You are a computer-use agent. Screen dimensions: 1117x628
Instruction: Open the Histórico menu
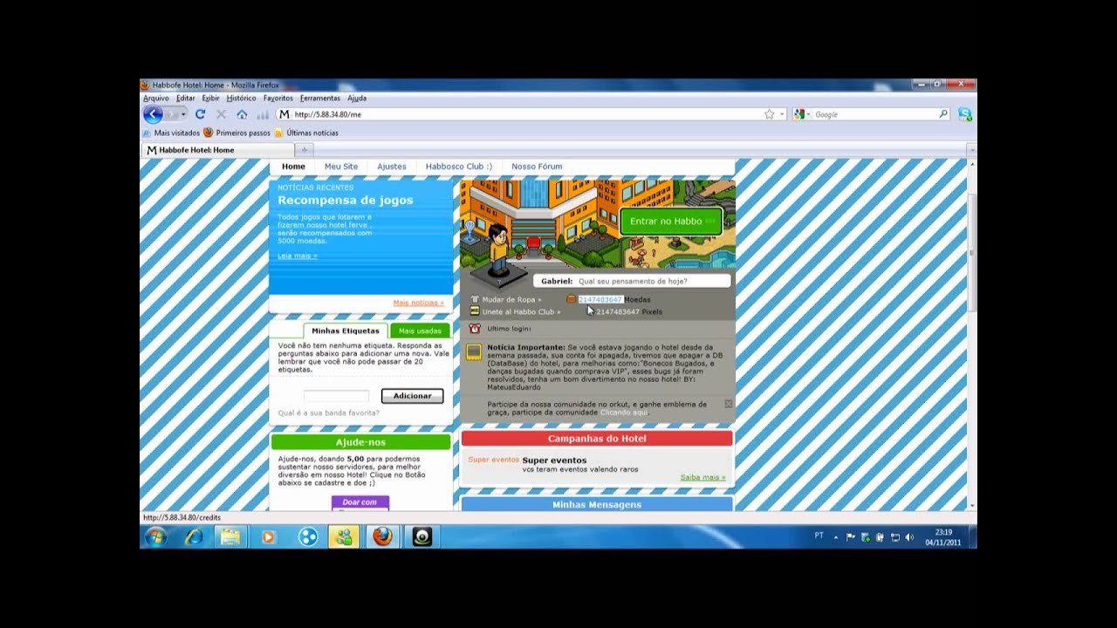click(242, 99)
